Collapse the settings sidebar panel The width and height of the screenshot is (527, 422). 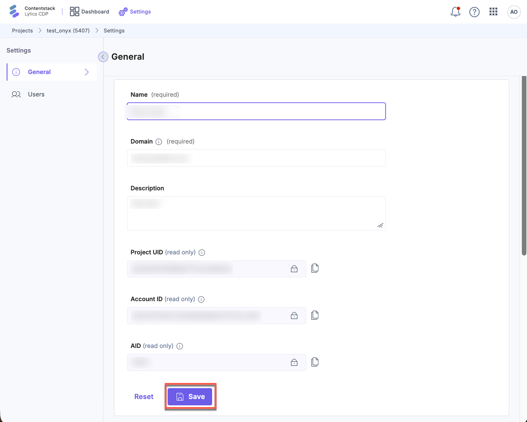click(x=103, y=57)
